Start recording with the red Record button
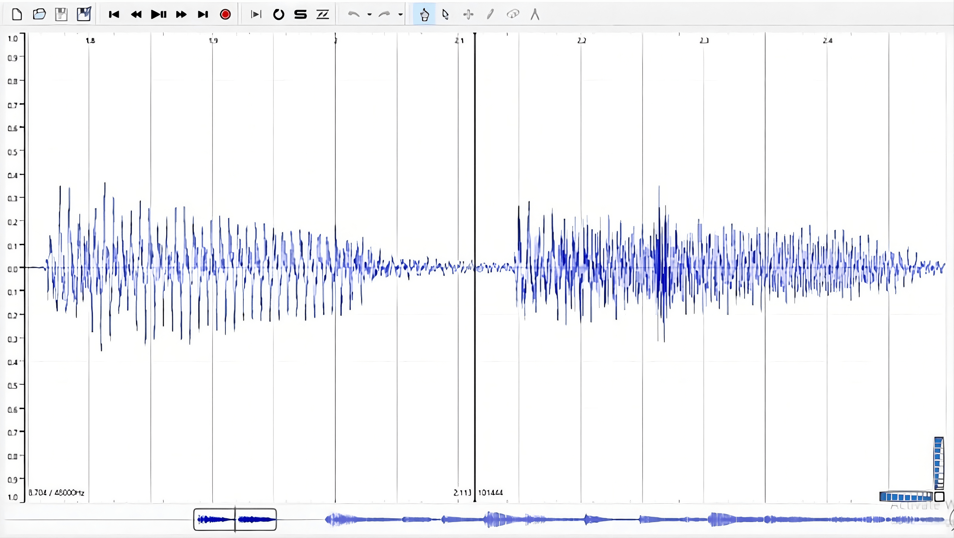The image size is (954, 538). pyautogui.click(x=225, y=15)
